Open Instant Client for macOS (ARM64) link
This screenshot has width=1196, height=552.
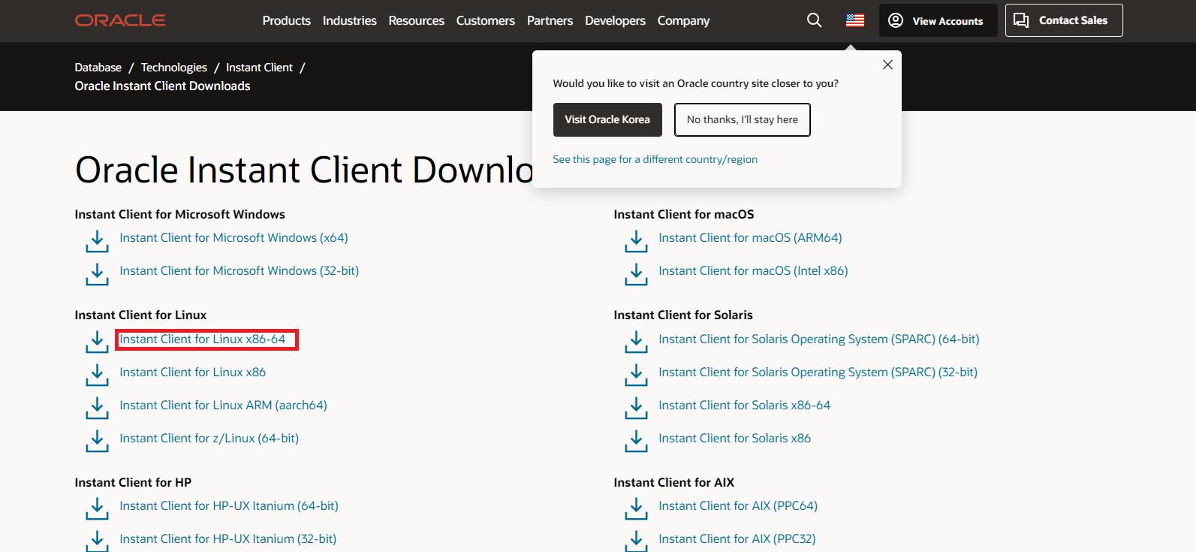coord(750,237)
